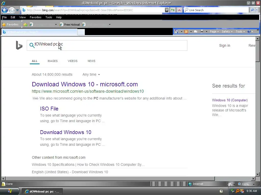Screen dimensions: 261x195
Task: Click the Bing logo
Action: (x=19, y=45)
